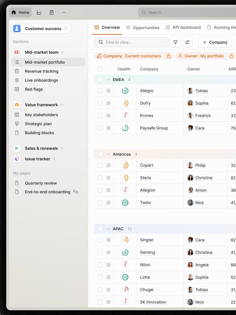Click the lock icon on Company filter
This screenshot has width=236, height=315.
[x=169, y=56]
